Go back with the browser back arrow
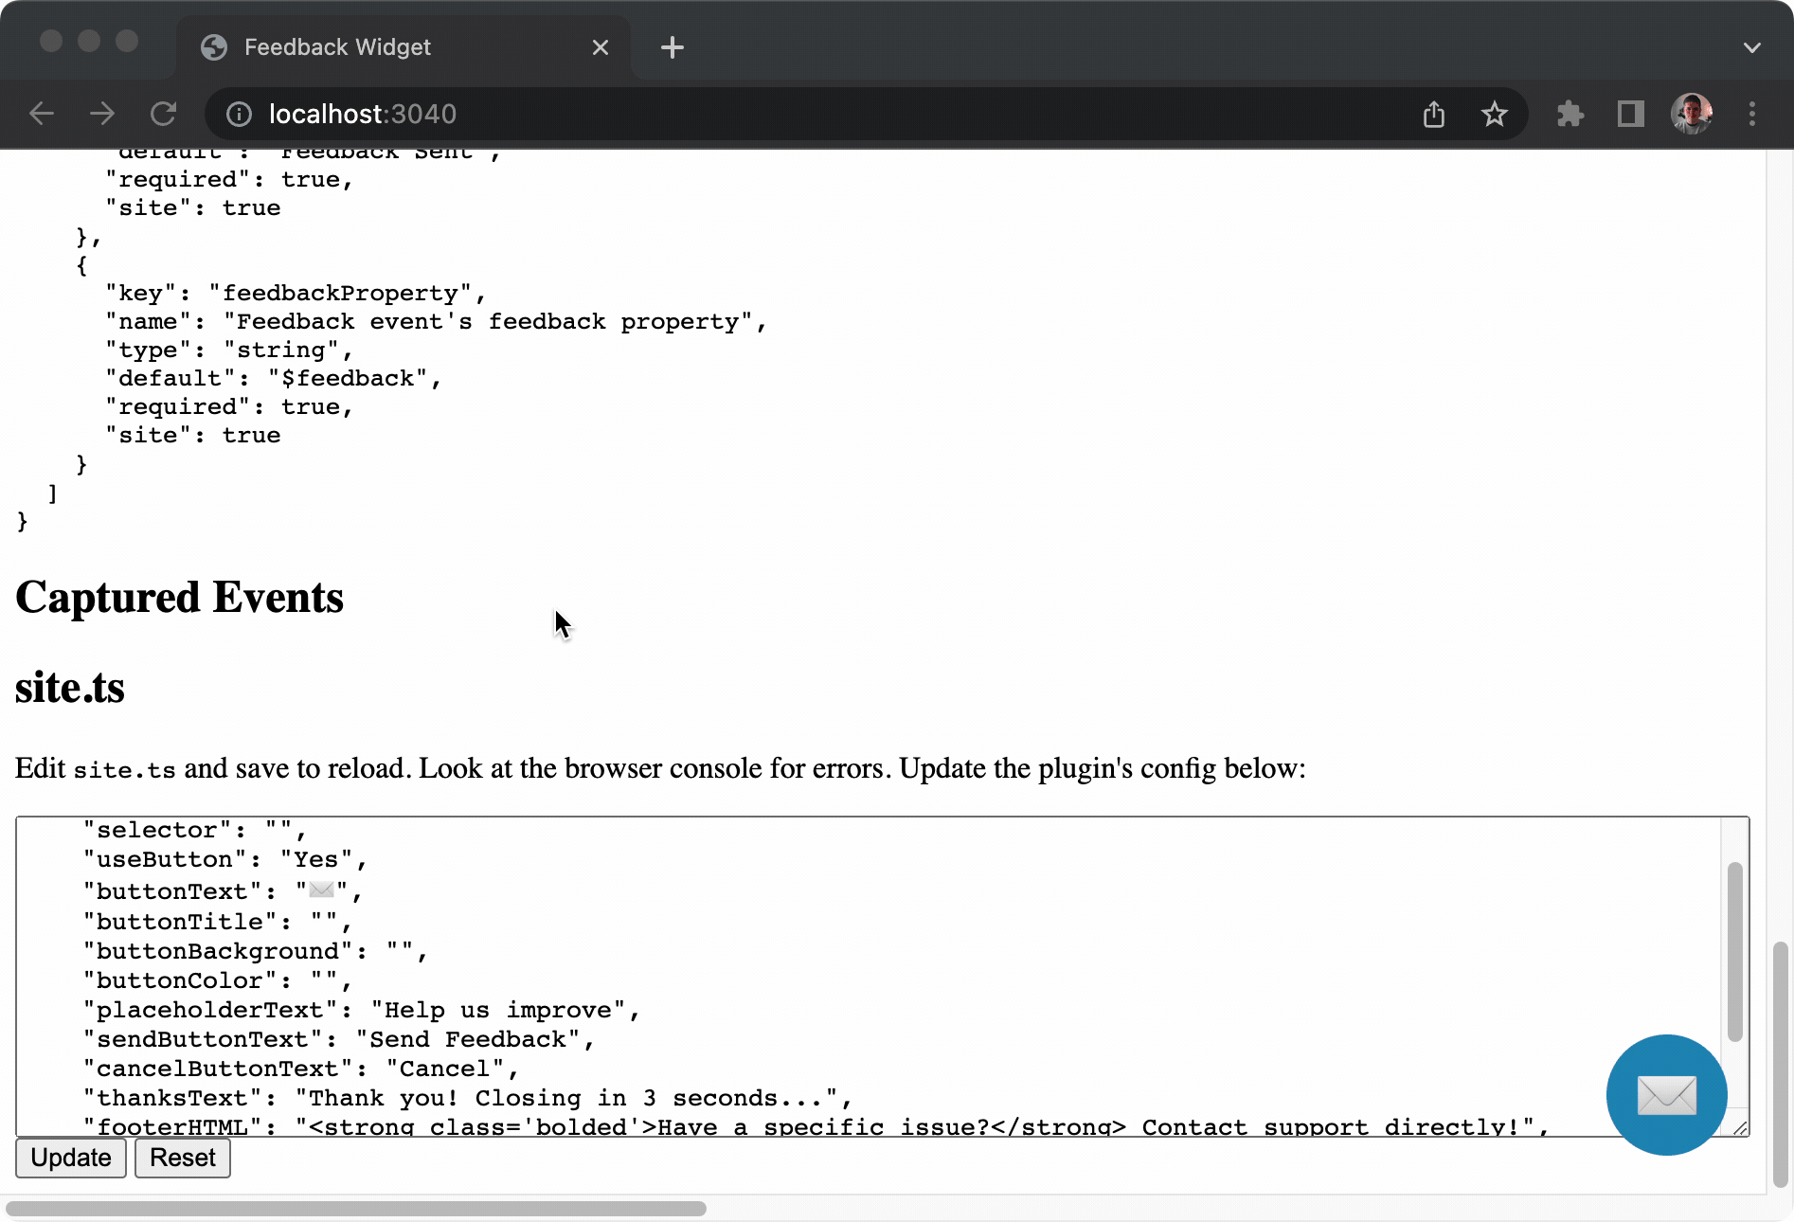The height and width of the screenshot is (1222, 1794). [42, 114]
